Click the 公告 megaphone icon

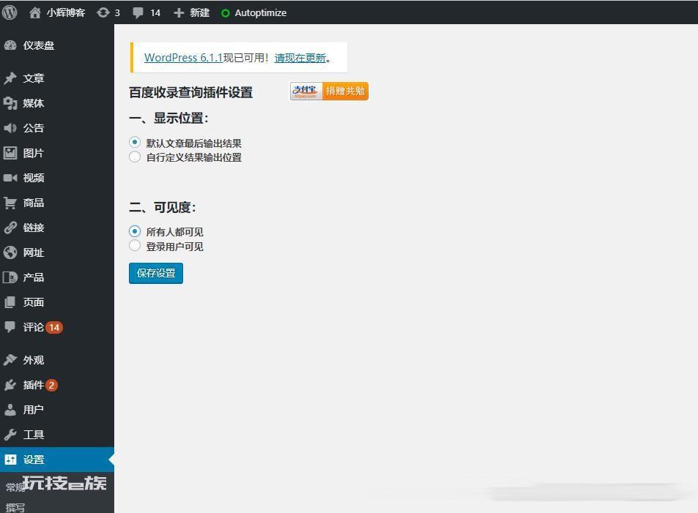click(10, 128)
